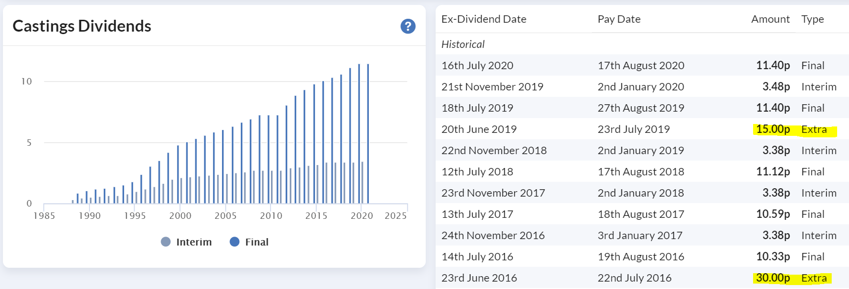The image size is (849, 289).
Task: Select the 27th August 2019 pay date
Action: [x=641, y=108]
